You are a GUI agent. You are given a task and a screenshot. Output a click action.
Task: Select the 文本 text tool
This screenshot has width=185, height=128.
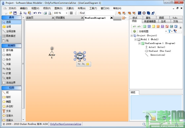click(x=11, y=111)
